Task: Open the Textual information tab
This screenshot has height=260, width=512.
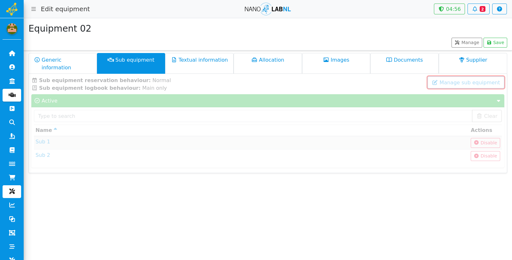Action: [x=199, y=64]
